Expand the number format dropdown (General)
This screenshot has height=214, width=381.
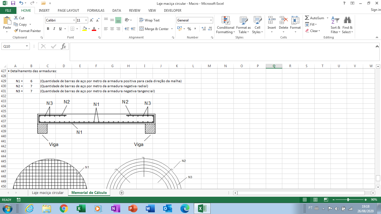point(211,20)
